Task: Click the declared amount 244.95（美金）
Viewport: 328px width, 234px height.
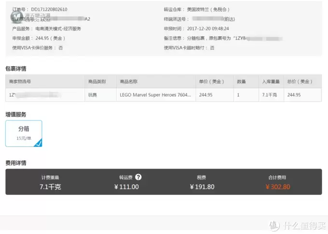Action: tap(50, 38)
